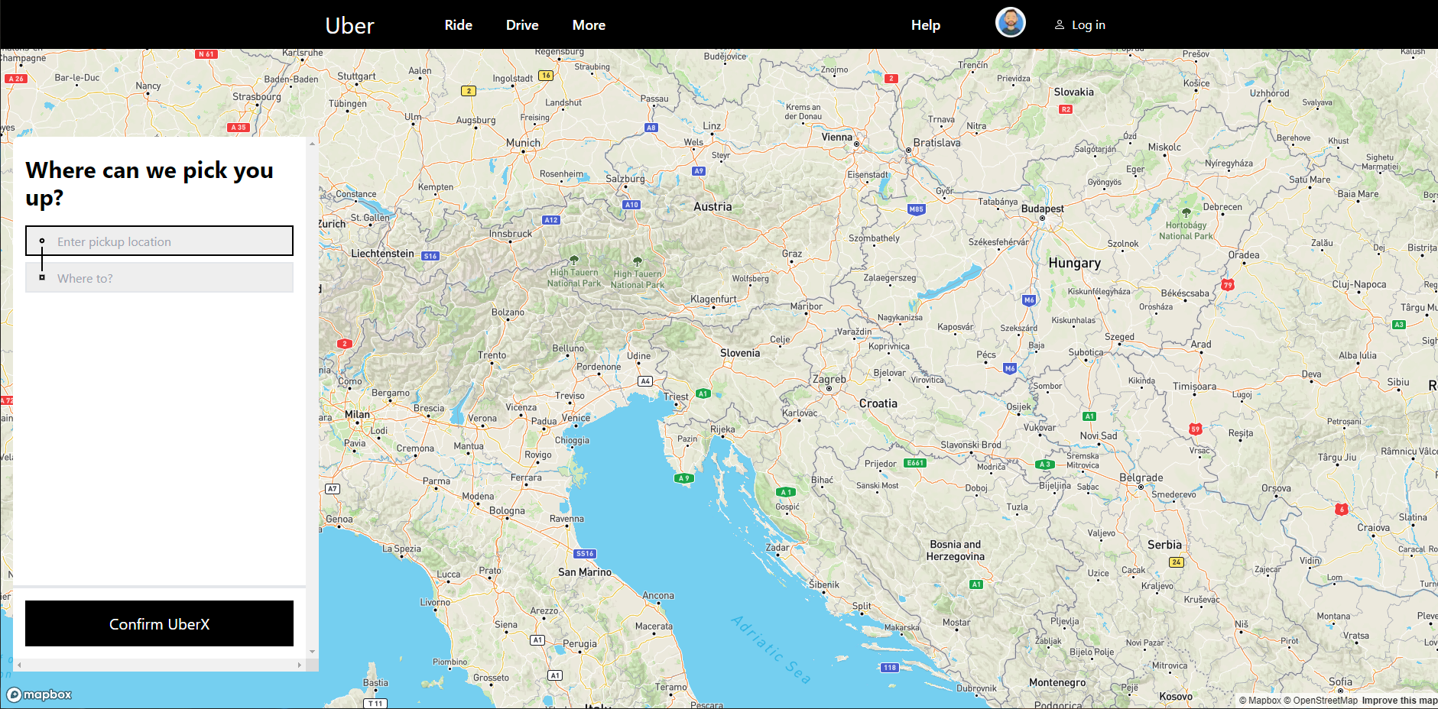Click the Liechtenstein label on the map
Image resolution: width=1438 pixels, height=709 pixels.
[382, 254]
